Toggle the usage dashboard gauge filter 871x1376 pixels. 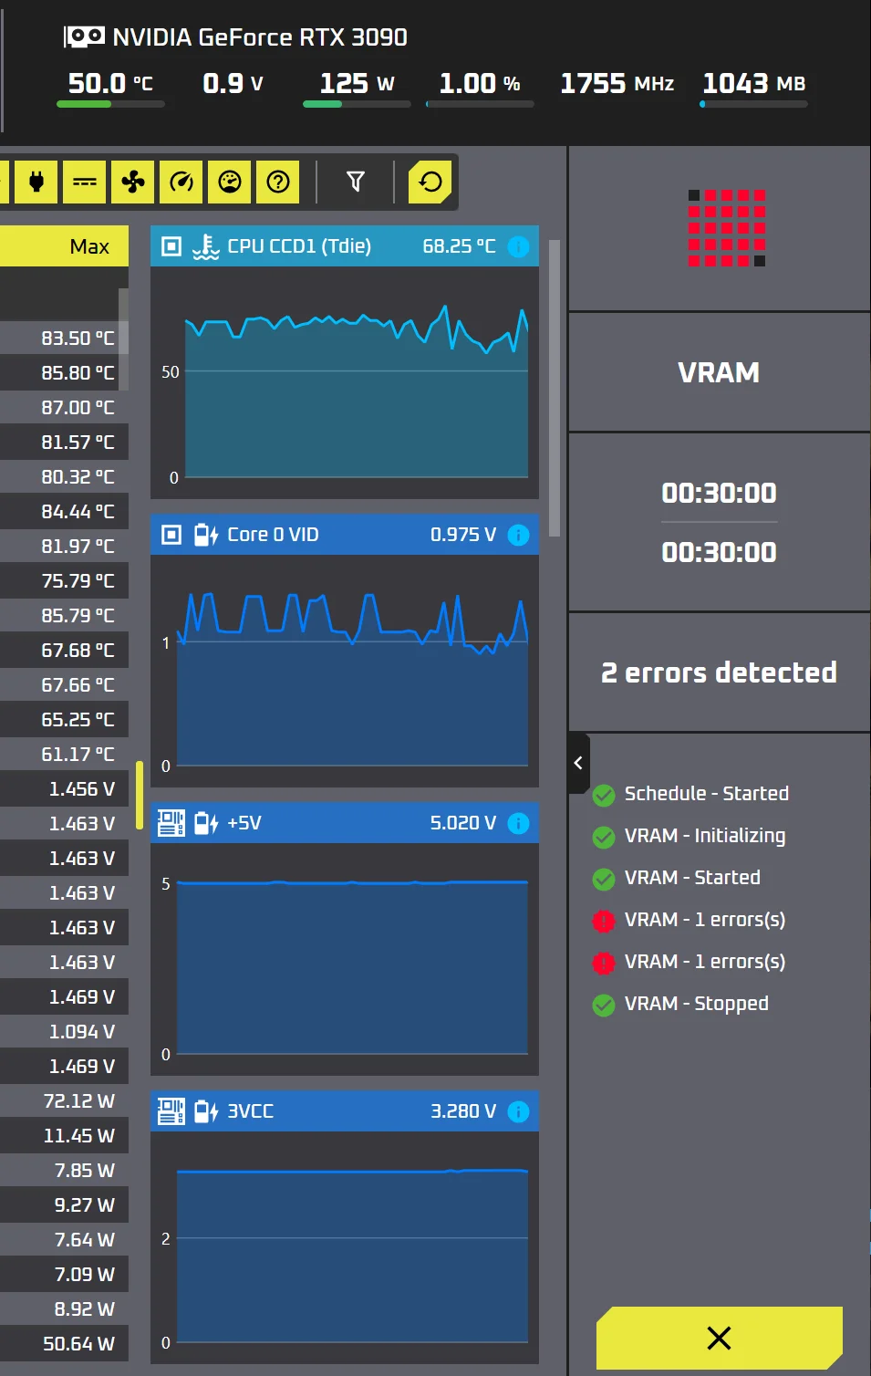(x=230, y=182)
